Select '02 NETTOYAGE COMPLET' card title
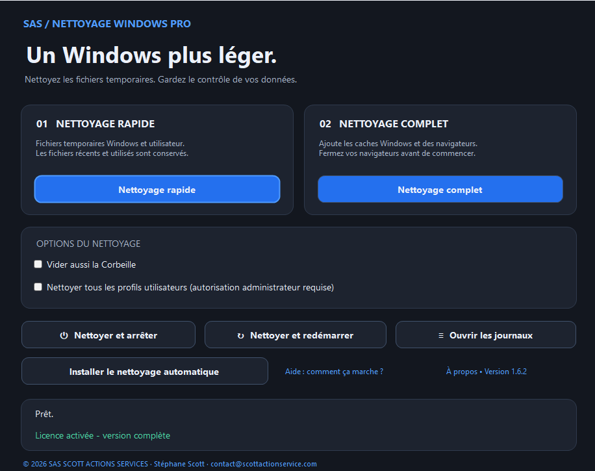 [384, 123]
